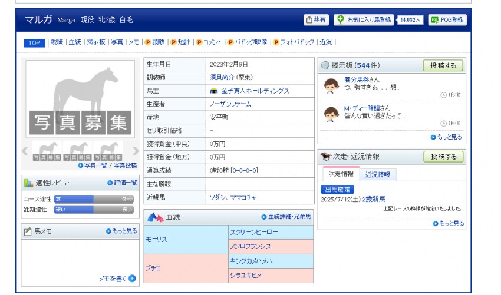Open dam ブチコ in pedigree

pos(153,268)
